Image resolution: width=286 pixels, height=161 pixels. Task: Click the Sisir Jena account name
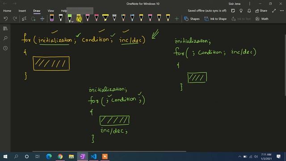pyautogui.click(x=234, y=4)
